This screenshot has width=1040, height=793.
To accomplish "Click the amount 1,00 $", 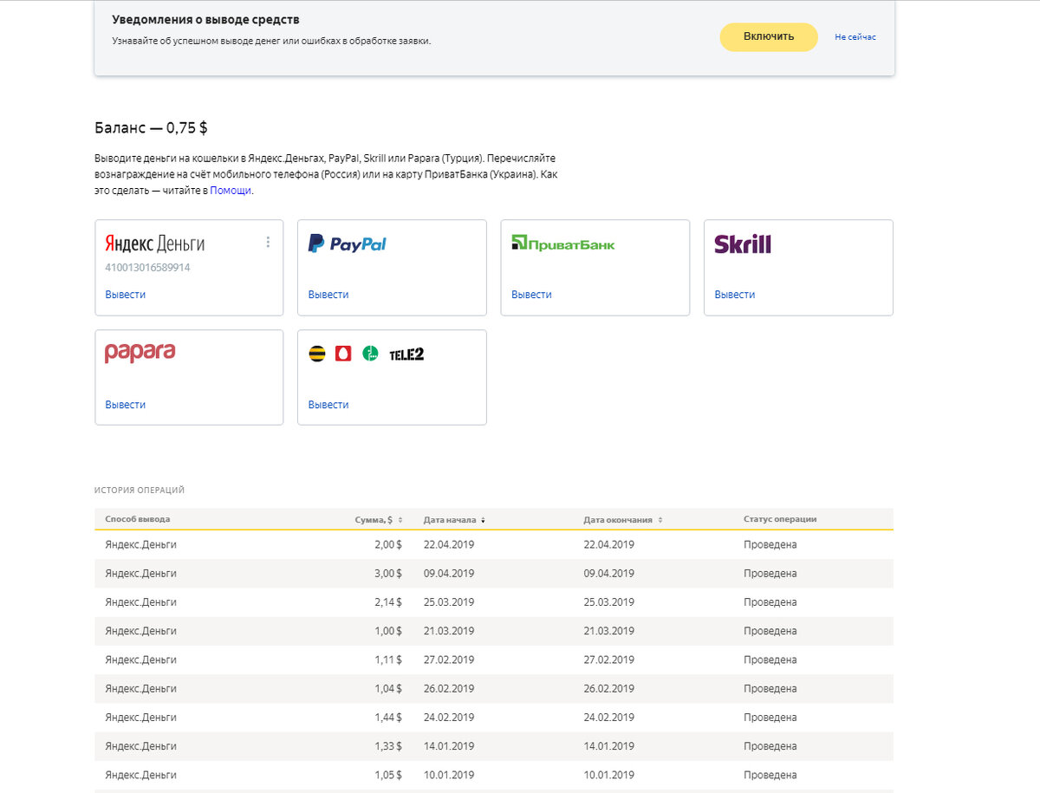I will [x=388, y=631].
